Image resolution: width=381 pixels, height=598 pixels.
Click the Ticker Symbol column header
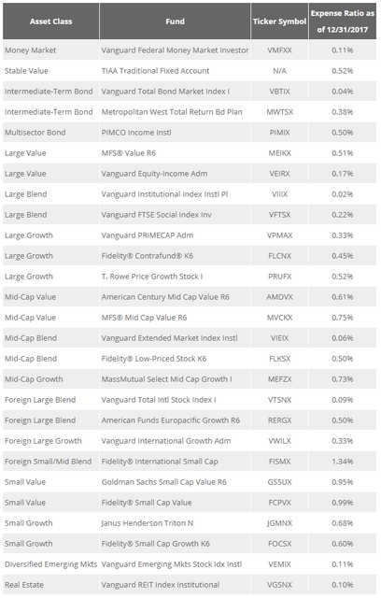tap(279, 21)
